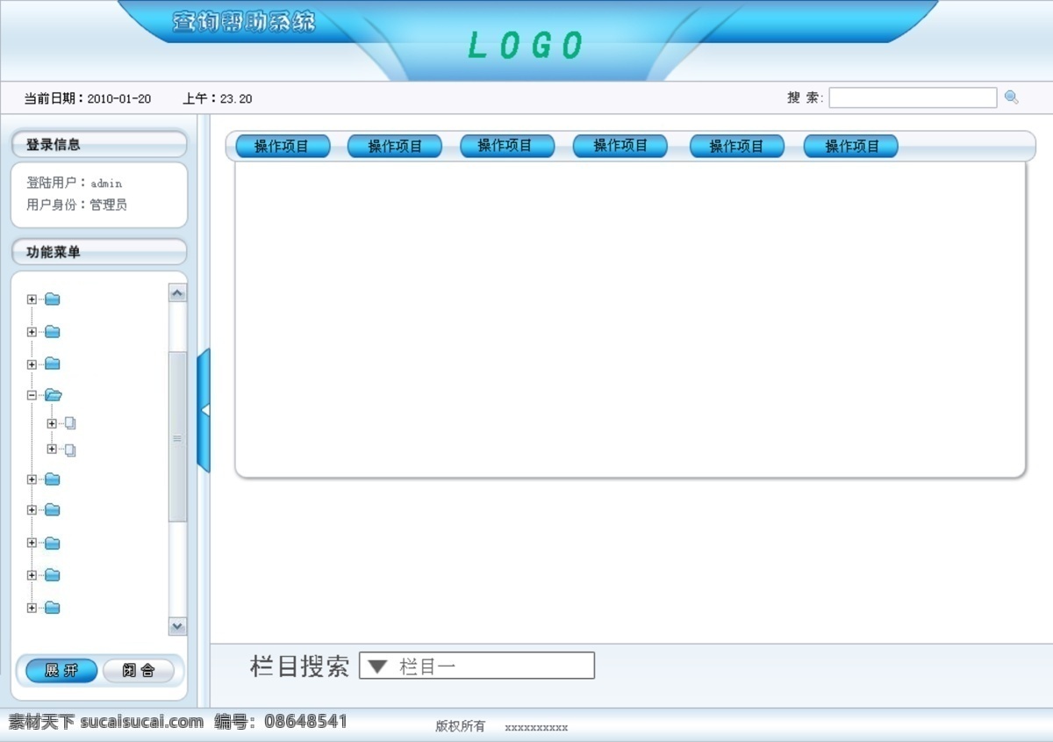The height and width of the screenshot is (742, 1053).
Task: Click the 上午：23.20 time text
Action: 218,98
